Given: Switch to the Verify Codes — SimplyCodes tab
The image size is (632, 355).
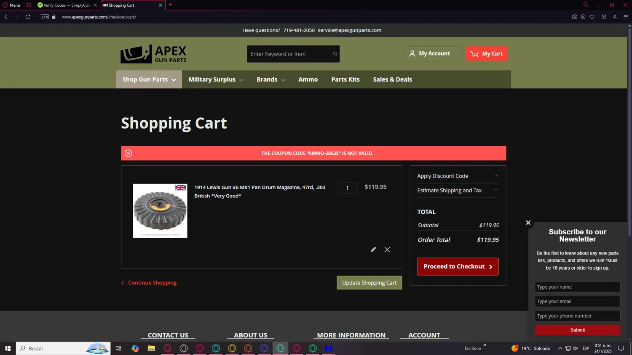Looking at the screenshot, I should (67, 5).
